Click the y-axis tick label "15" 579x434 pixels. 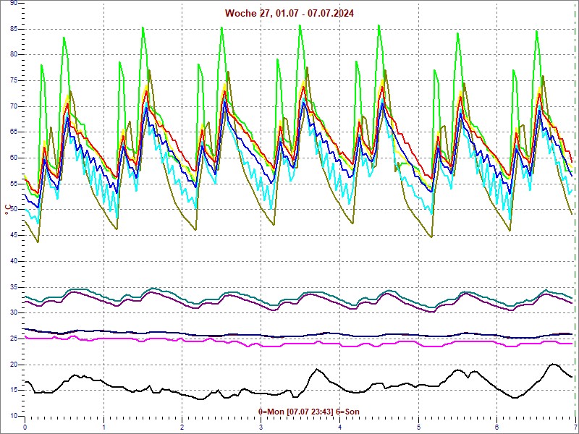(14, 391)
